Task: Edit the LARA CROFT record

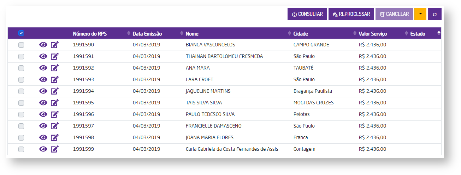Action: click(54, 79)
